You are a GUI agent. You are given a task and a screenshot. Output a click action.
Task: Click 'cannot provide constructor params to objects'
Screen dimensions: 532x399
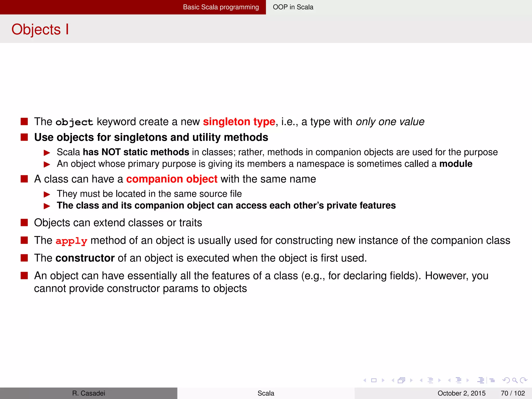(x=140, y=289)
